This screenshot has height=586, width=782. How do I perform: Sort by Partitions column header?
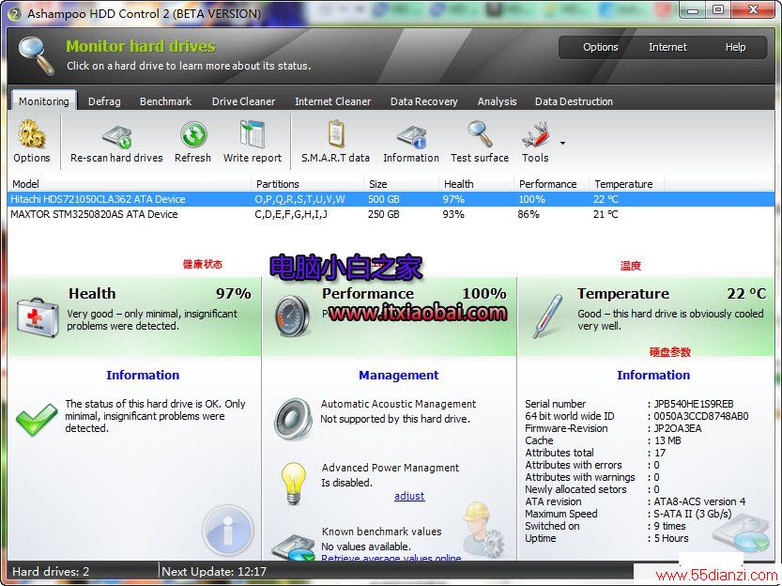pyautogui.click(x=307, y=184)
